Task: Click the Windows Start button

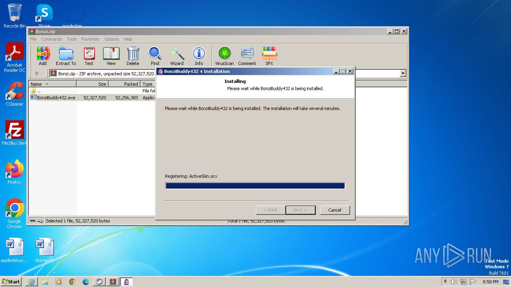Action: [x=11, y=282]
